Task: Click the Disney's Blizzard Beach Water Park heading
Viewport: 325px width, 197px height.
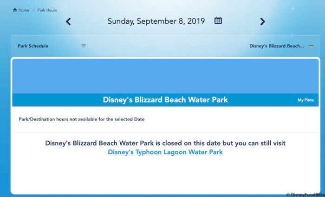Action: coord(165,99)
